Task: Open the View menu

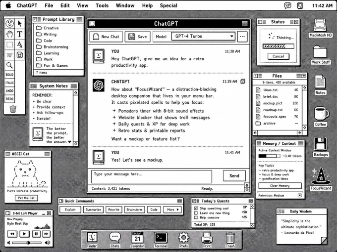Action: click(83, 5)
